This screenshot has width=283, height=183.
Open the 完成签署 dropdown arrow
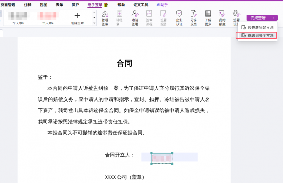point(273,18)
